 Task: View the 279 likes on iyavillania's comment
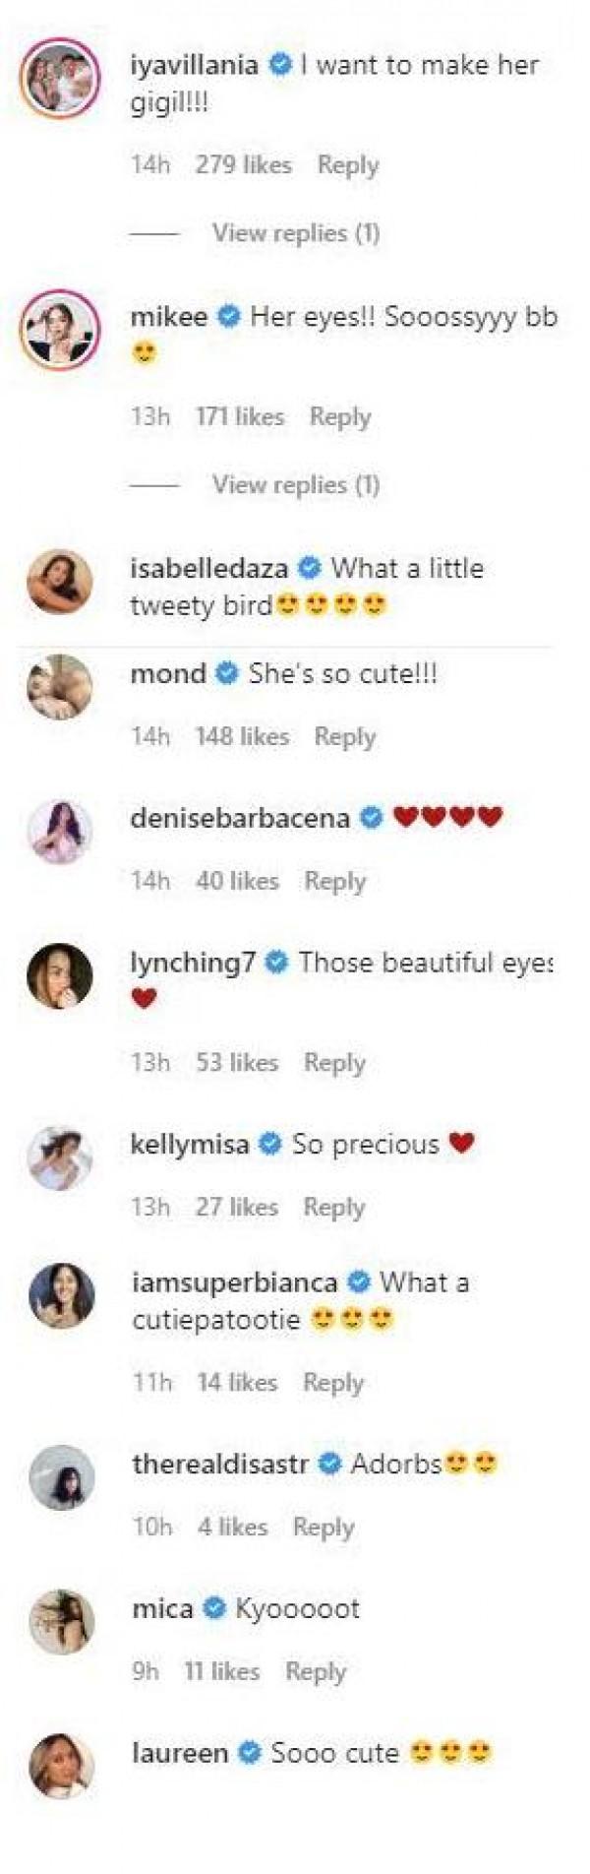point(243,165)
